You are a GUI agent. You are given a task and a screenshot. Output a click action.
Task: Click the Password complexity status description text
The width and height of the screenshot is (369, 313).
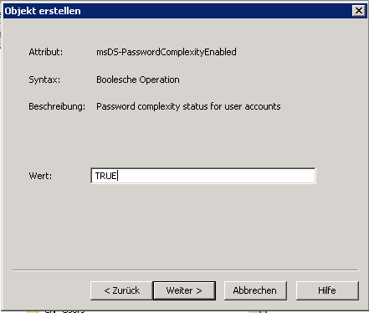click(x=188, y=106)
